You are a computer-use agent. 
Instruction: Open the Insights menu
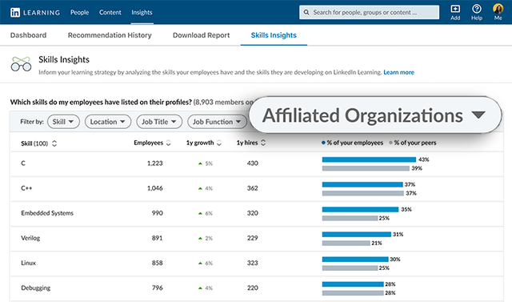coord(142,13)
